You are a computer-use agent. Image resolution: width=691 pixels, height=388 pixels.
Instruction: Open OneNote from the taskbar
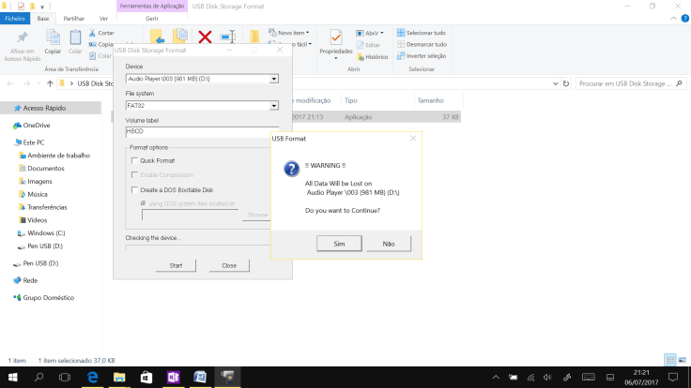click(173, 377)
